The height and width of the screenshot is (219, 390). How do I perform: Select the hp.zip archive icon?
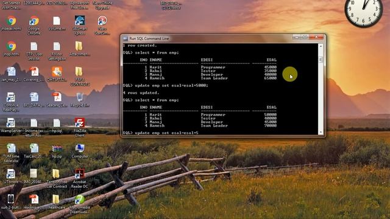tap(57, 148)
